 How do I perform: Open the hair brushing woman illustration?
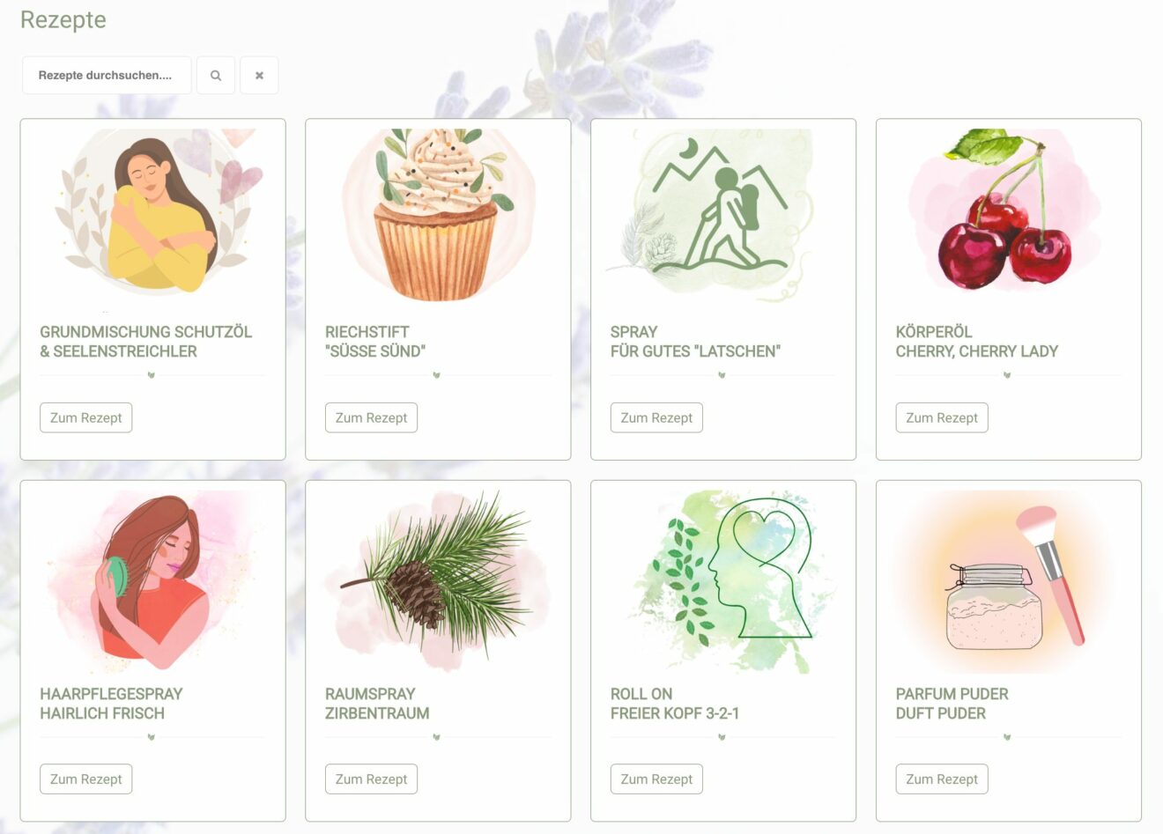coord(152,578)
